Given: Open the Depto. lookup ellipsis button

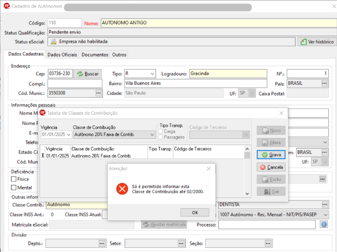Looking at the screenshot, I should coord(102,243).
